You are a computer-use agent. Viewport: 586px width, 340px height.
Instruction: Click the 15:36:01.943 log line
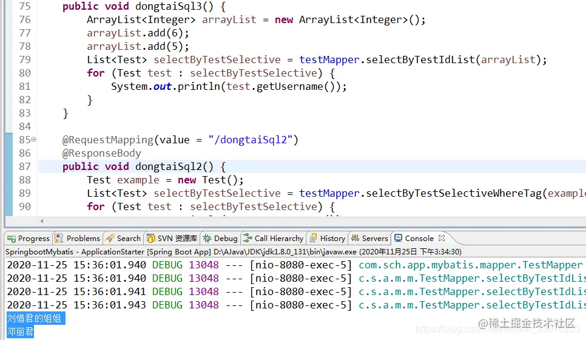297,305
